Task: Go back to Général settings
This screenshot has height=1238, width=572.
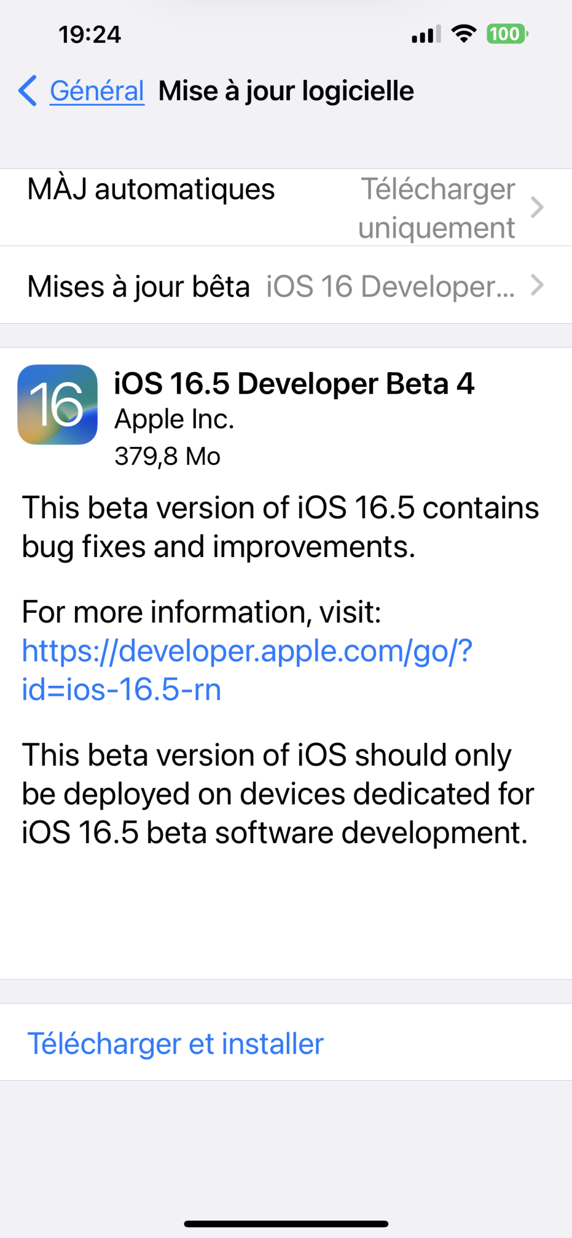Action: (97, 91)
